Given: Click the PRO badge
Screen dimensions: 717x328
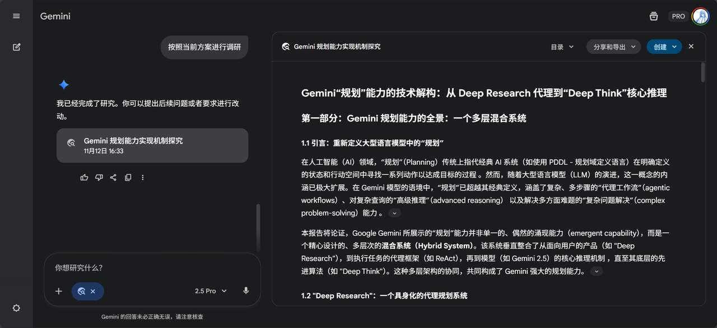Looking at the screenshot, I should pos(678,16).
